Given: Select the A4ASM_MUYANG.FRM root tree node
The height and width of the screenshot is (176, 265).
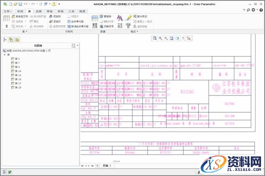Looking at the screenshot, I should [x=27, y=51].
